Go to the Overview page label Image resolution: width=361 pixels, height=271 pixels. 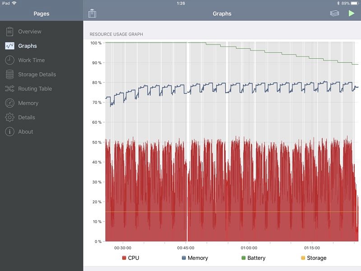coord(30,32)
